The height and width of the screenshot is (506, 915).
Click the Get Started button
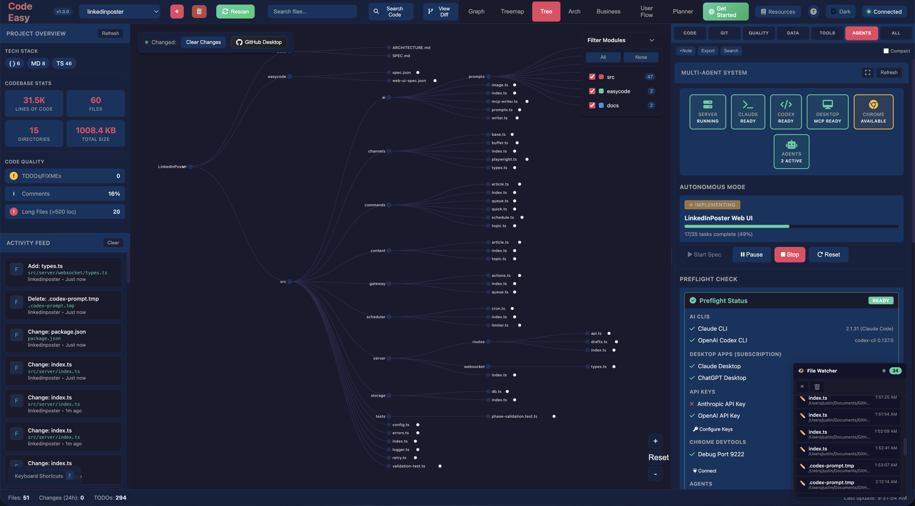click(x=725, y=11)
